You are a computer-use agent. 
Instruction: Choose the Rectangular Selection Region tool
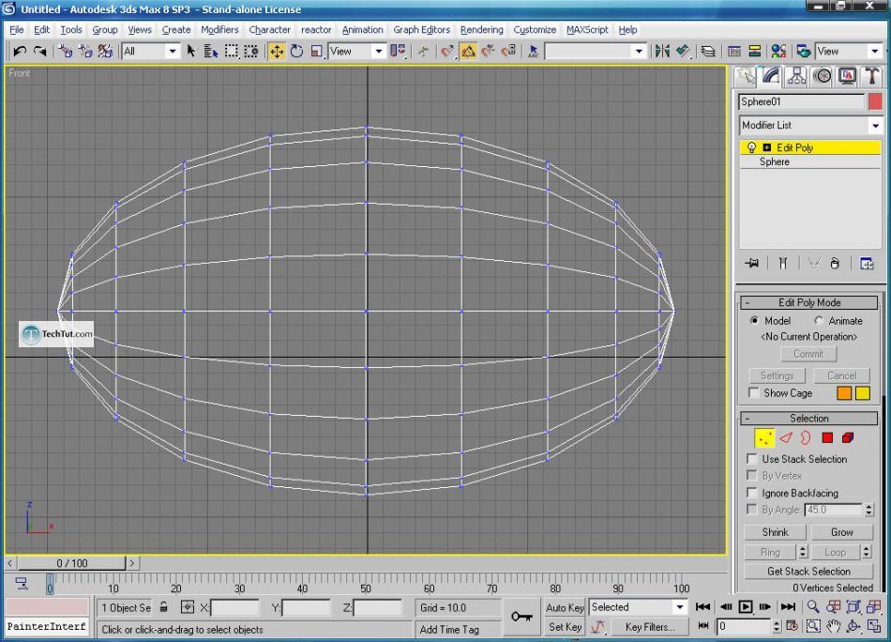[x=232, y=52]
